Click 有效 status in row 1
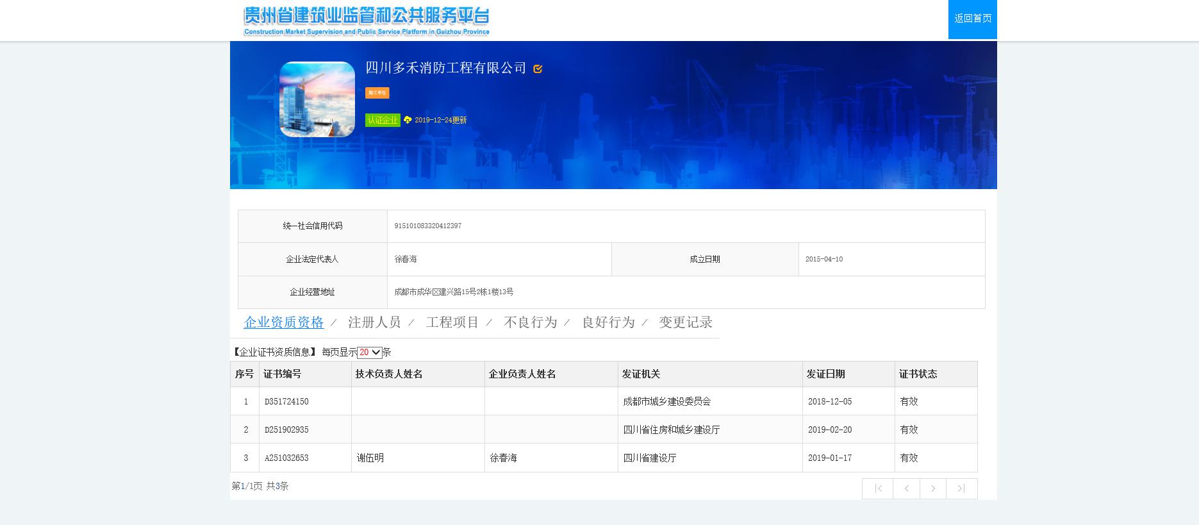The height and width of the screenshot is (525, 1199). point(909,402)
